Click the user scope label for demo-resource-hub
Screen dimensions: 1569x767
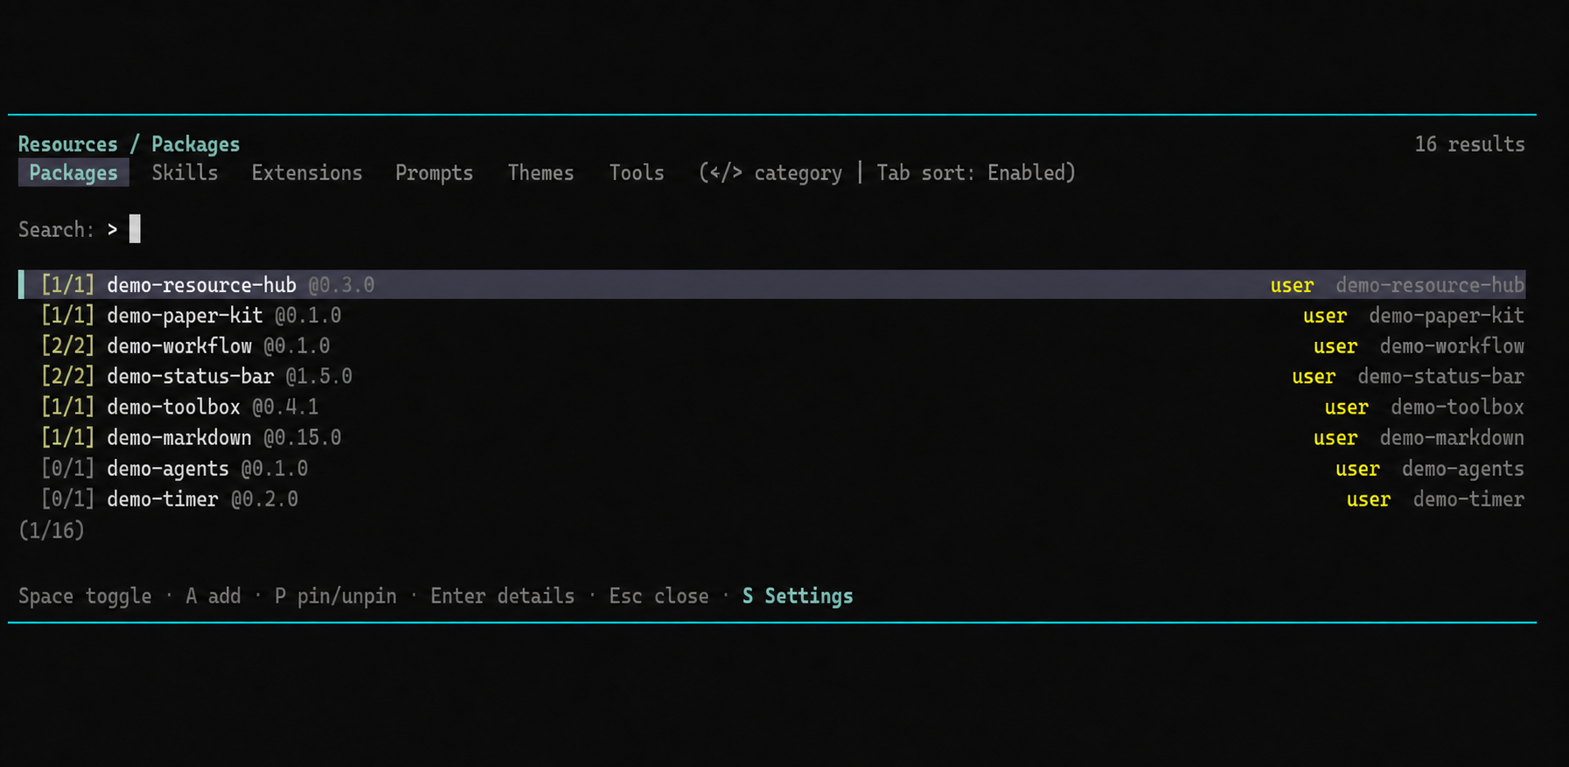tap(1292, 285)
